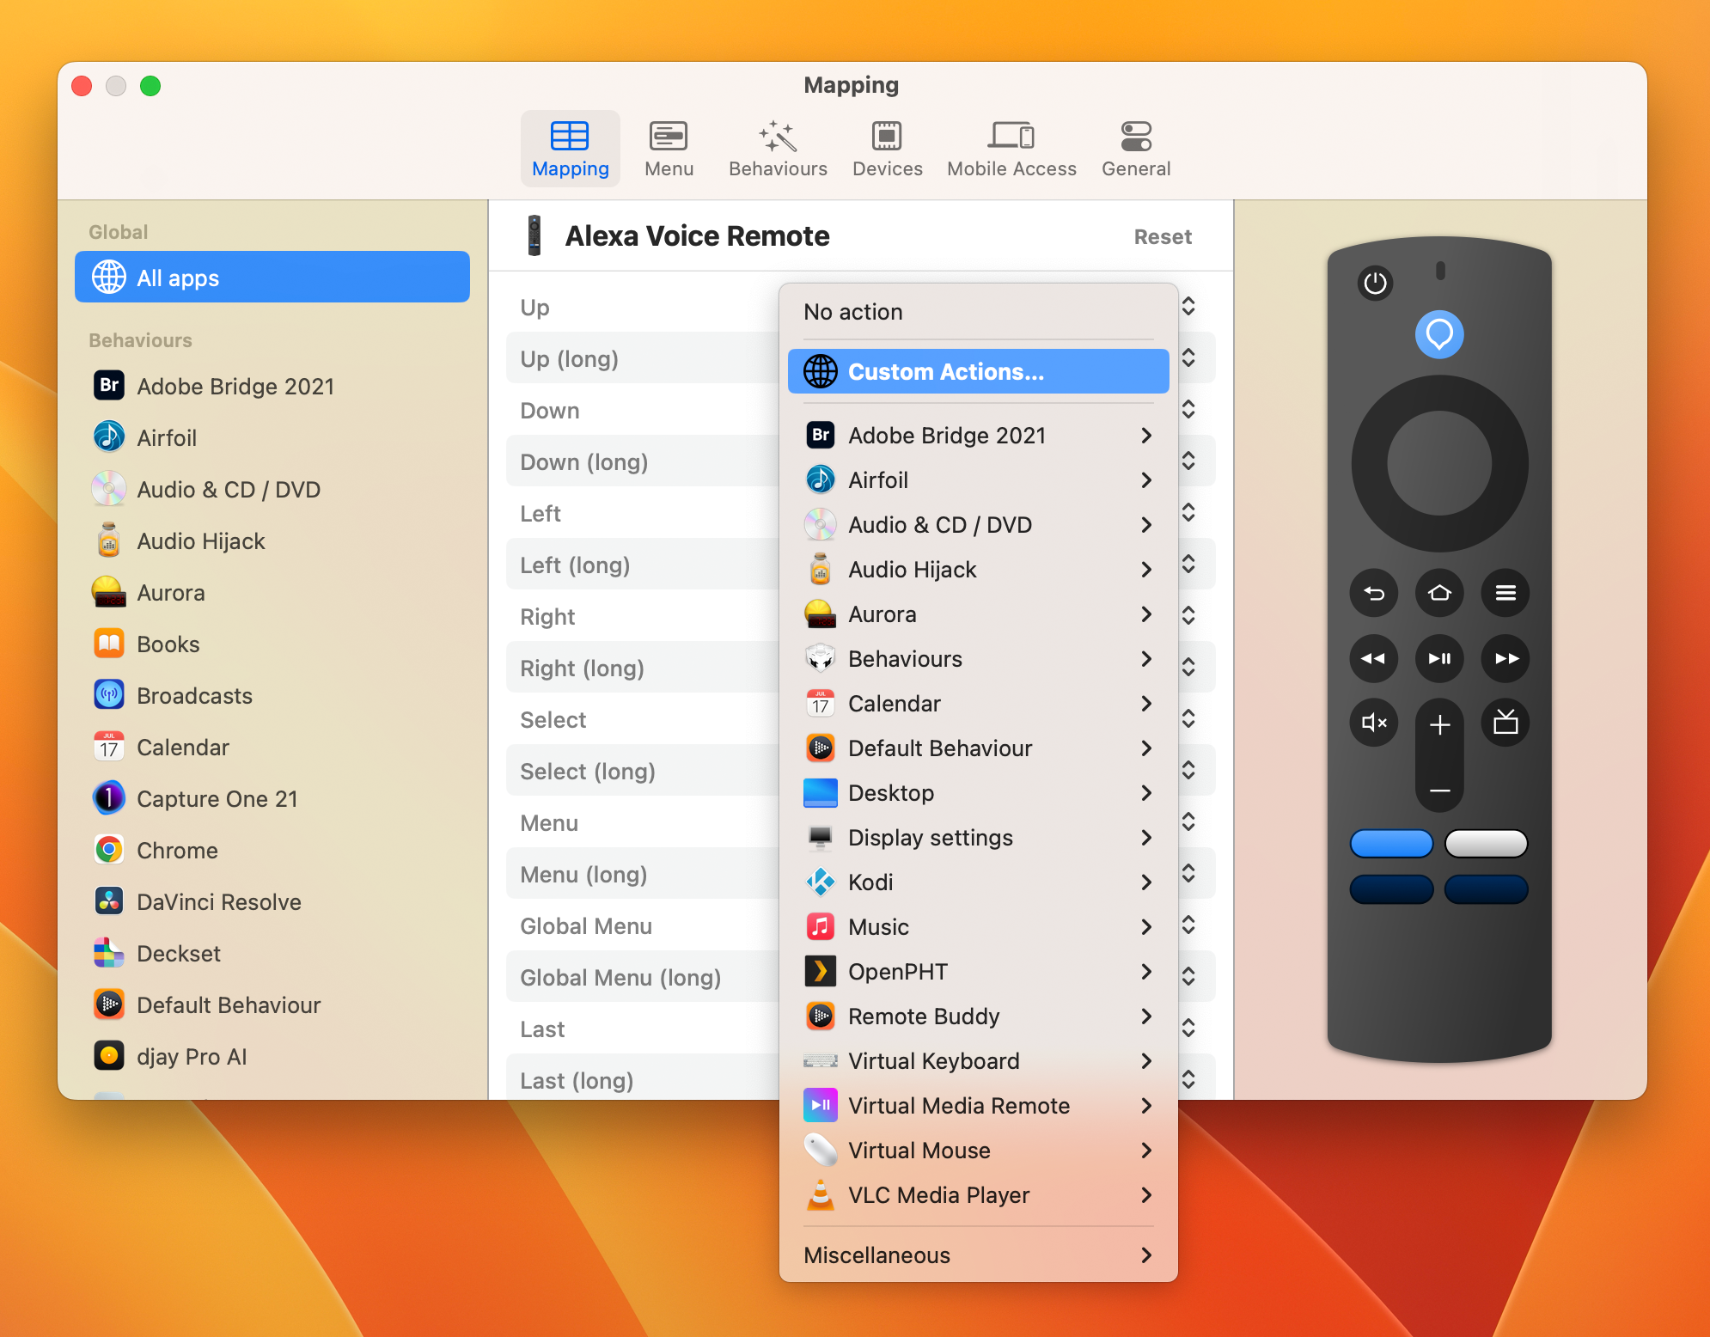1710x1337 pixels.
Task: Open the General toolbar tab
Action: [1136, 149]
